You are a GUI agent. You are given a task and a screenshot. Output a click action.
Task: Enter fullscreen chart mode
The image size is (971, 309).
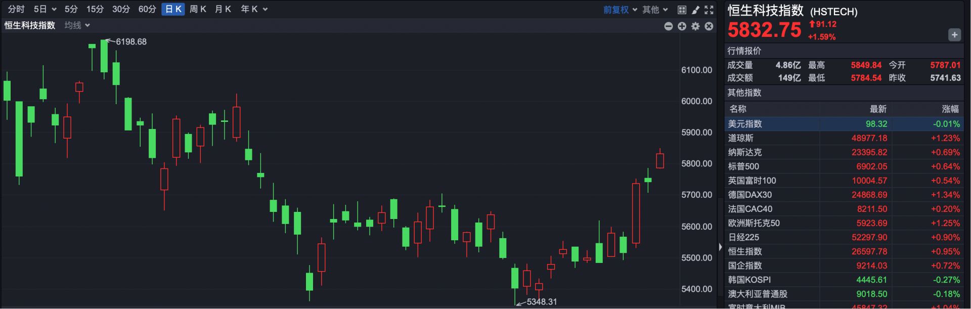tap(709, 10)
